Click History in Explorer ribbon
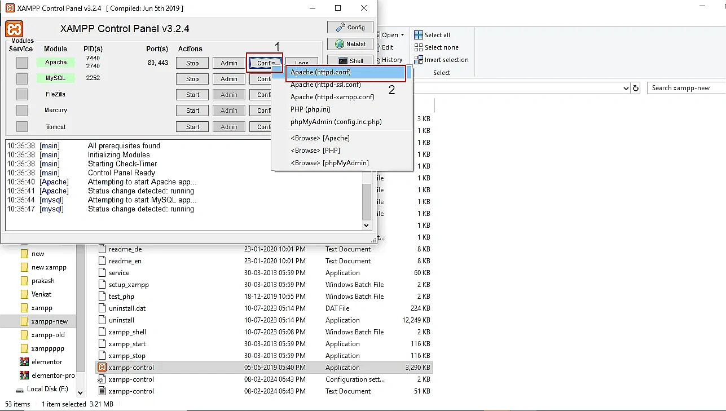Image resolution: width=726 pixels, height=411 pixels. click(x=391, y=60)
